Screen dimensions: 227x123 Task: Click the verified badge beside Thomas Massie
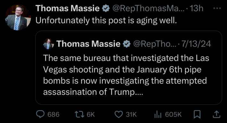point(106,8)
